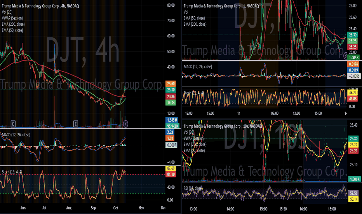Click RSI (14, close) legend in 10s chart
Viewport: 362px width, 214px height.
coord(193,188)
